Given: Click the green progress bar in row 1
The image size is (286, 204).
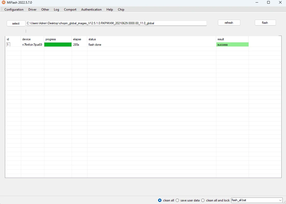Looking at the screenshot, I should [x=58, y=45].
